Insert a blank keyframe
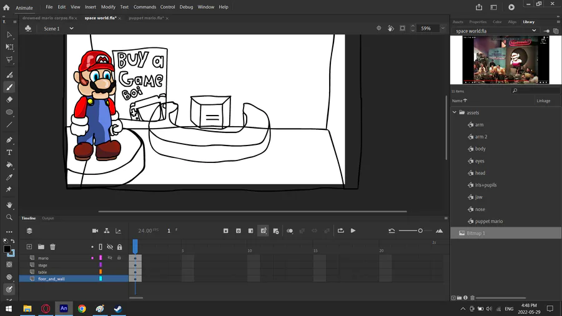 [239, 230]
